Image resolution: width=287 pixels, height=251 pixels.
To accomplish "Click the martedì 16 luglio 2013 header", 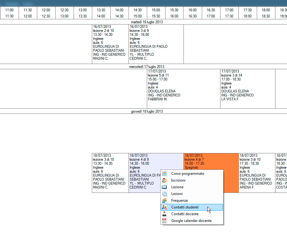I will (147, 22).
